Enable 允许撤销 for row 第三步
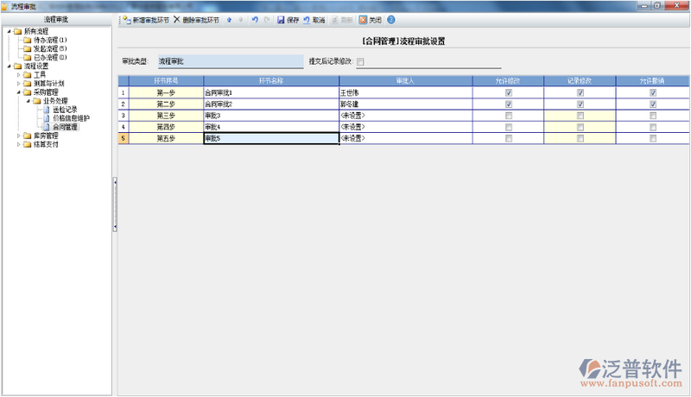The width and height of the screenshot is (691, 397). (653, 115)
